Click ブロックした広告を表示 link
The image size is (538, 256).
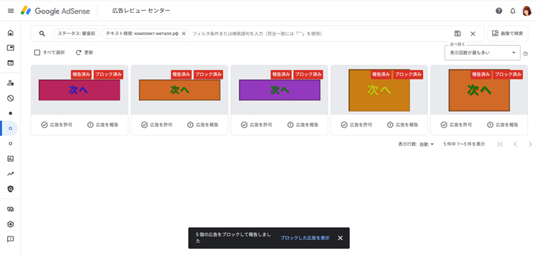305,238
